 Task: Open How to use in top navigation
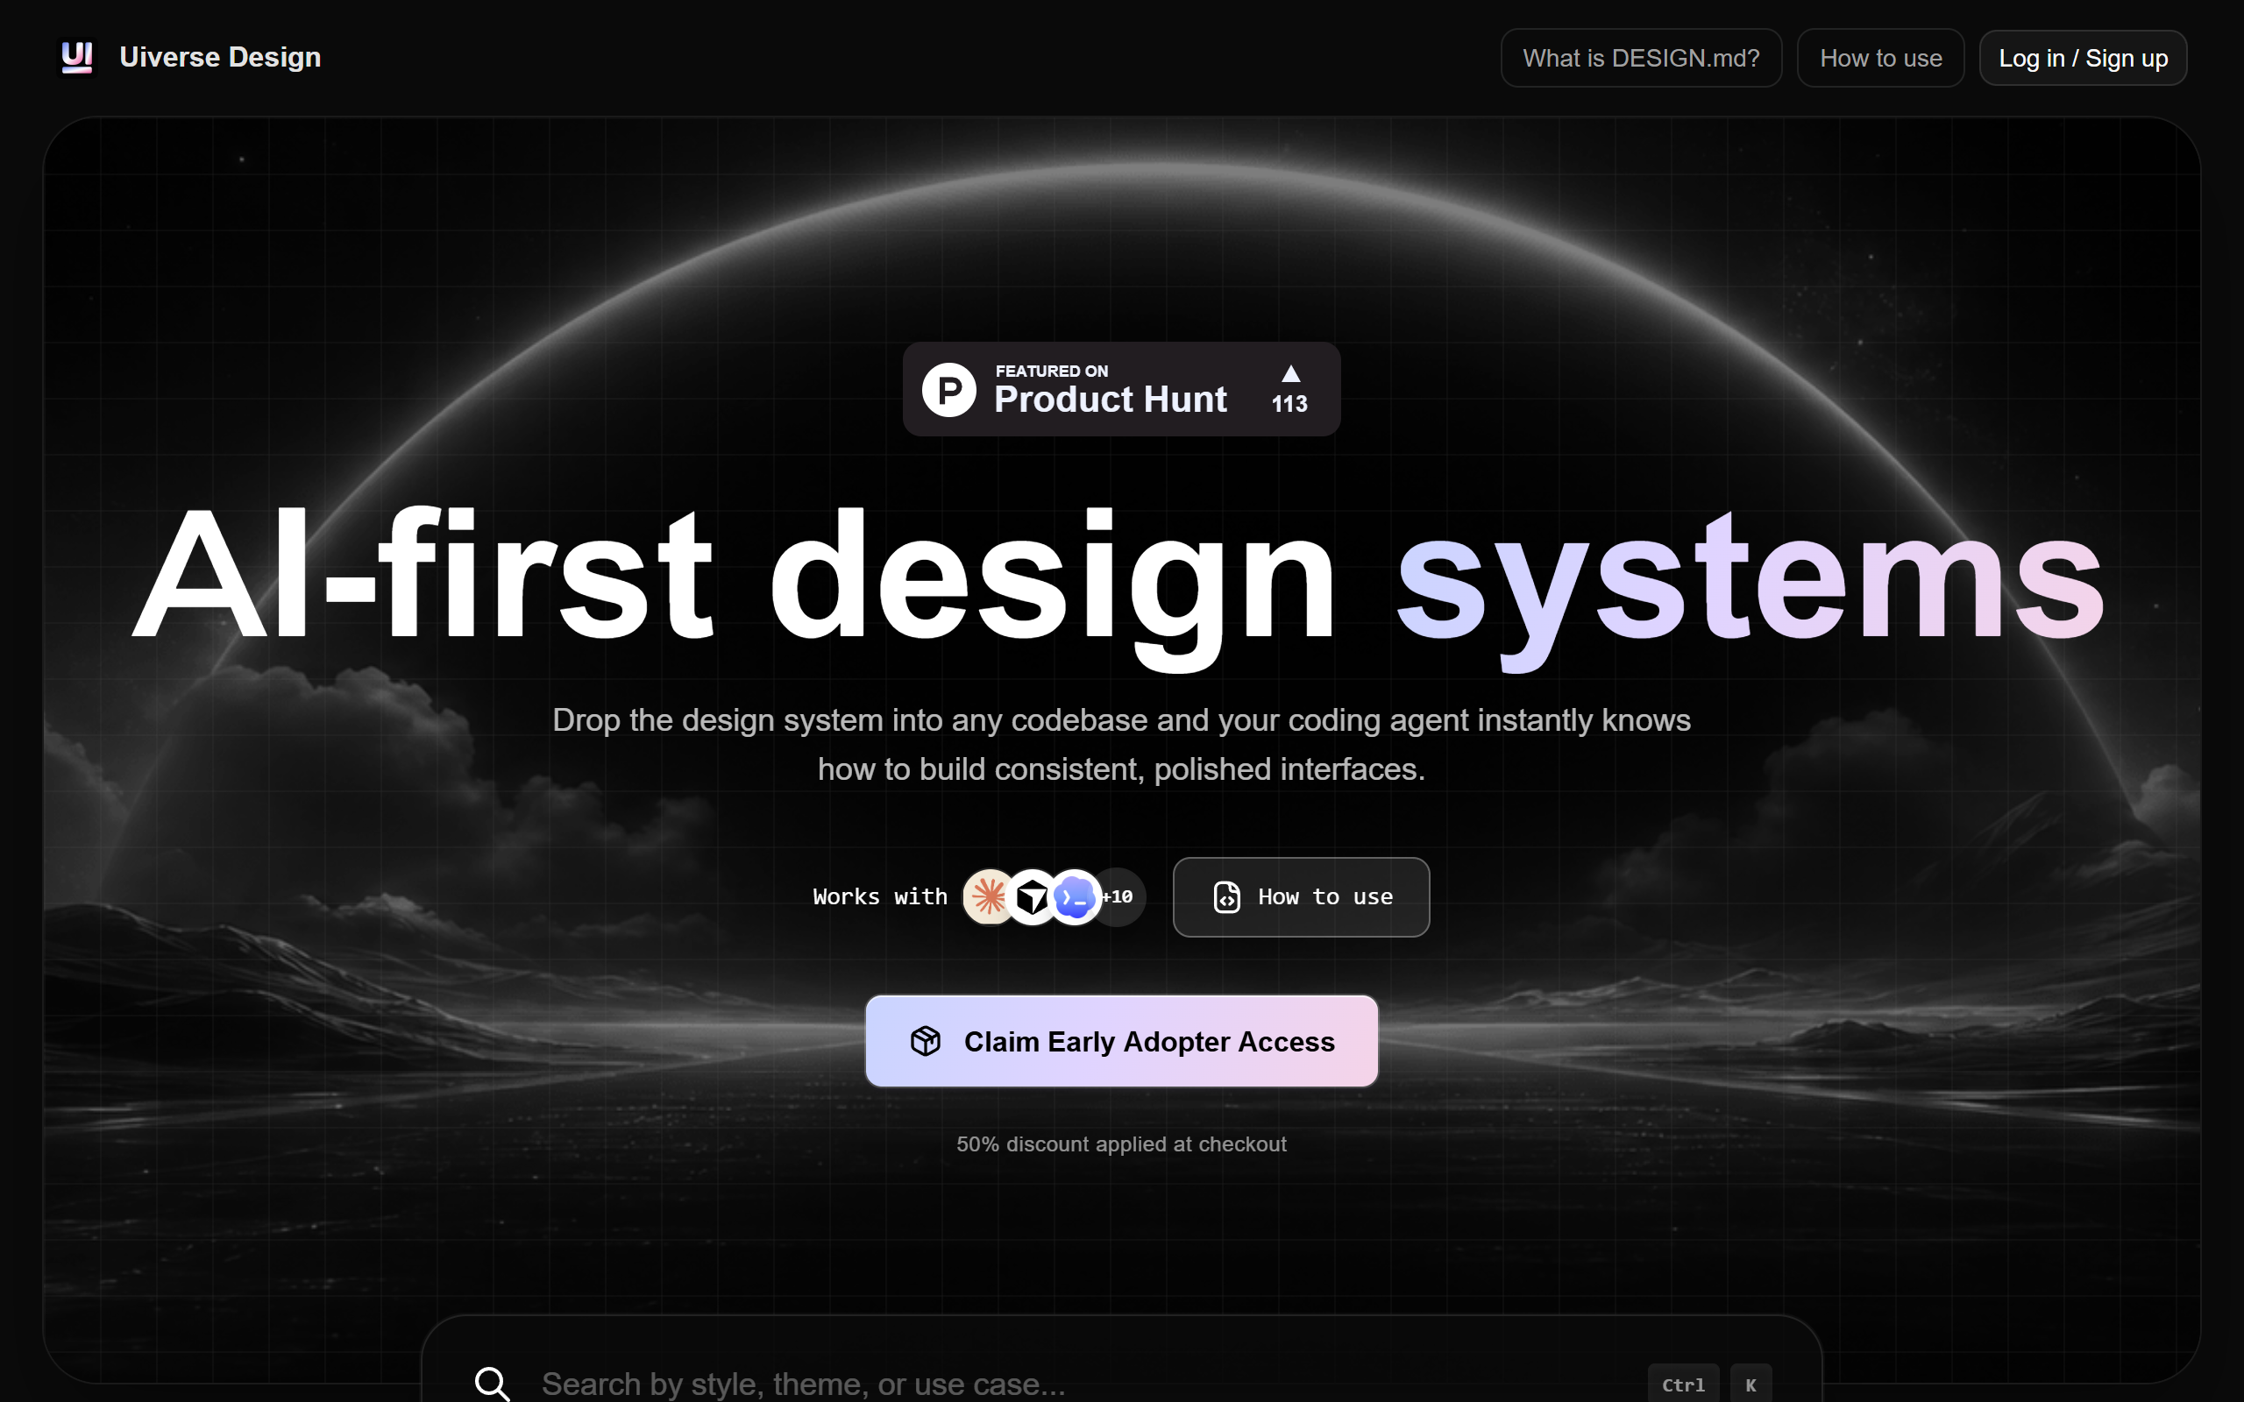[x=1879, y=59]
